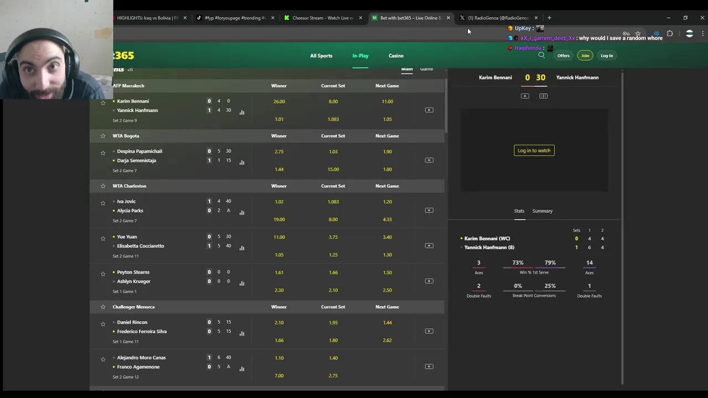Switch to the Cheesur Stream browser tab
Screen dimensions: 708x398
coord(323,18)
